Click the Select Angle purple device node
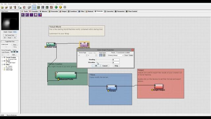The height and width of the screenshot is (119, 211). pos(84,45)
